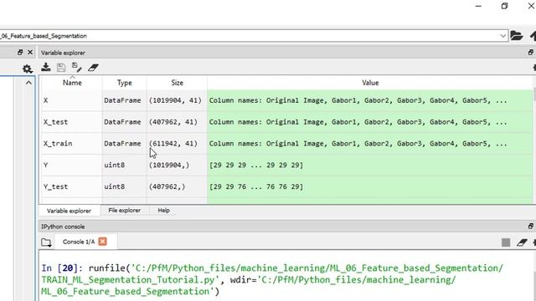Sort variables by the Value column header
Screen dimensions: 536x301
pos(370,83)
